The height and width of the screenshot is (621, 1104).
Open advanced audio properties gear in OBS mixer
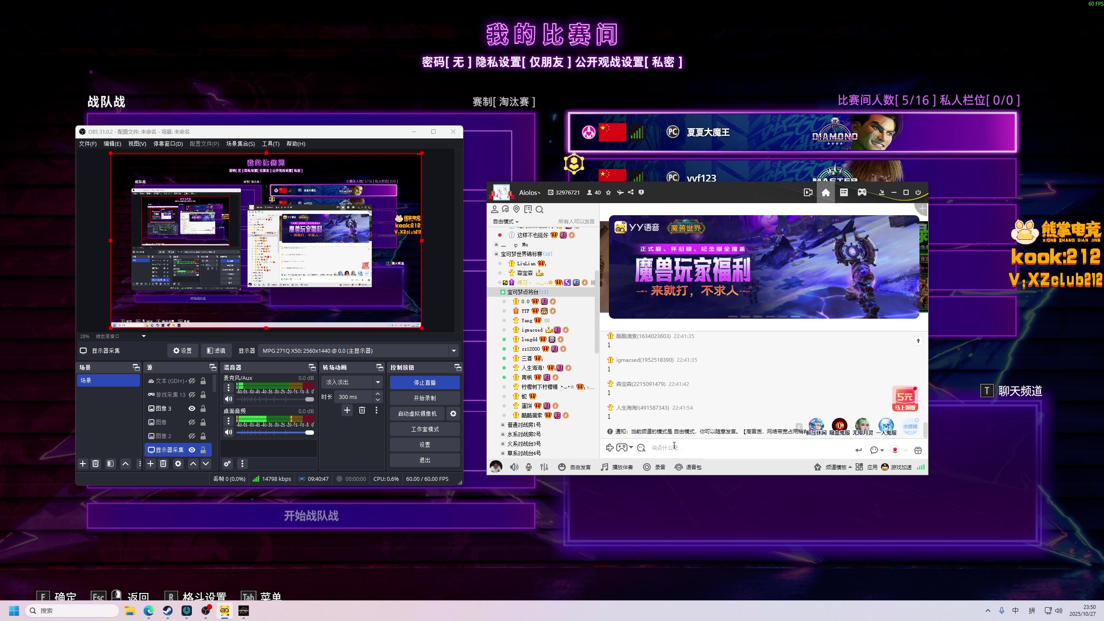pyautogui.click(x=227, y=464)
